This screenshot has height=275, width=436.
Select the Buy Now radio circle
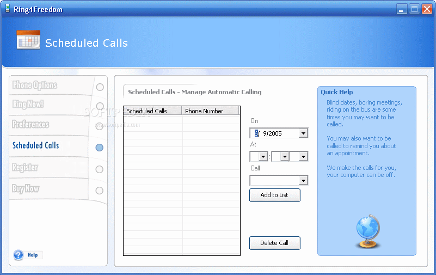pos(99,191)
